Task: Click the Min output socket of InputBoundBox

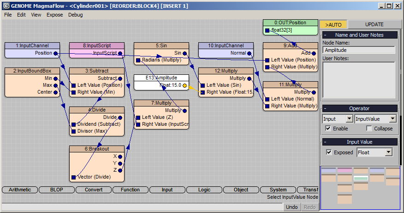Action: tap(55, 78)
